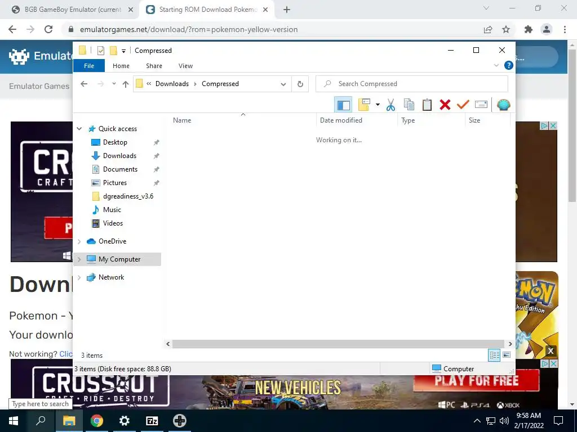The height and width of the screenshot is (432, 577).
Task: Click the title bar new folder icon
Action: pos(113,50)
